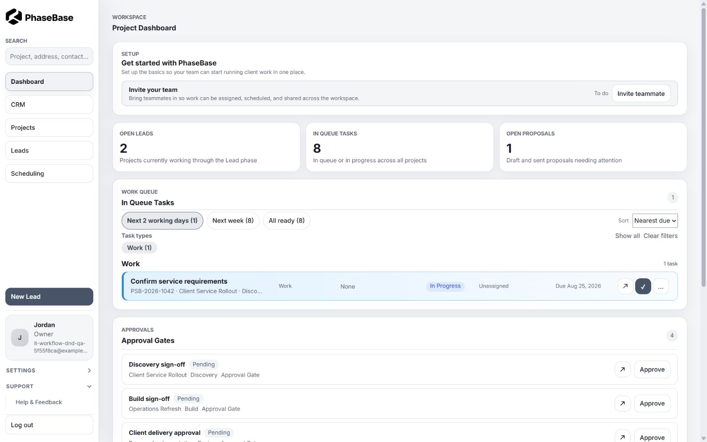Click Show all link
Viewport: 707px width, 442px height.
[x=627, y=235]
